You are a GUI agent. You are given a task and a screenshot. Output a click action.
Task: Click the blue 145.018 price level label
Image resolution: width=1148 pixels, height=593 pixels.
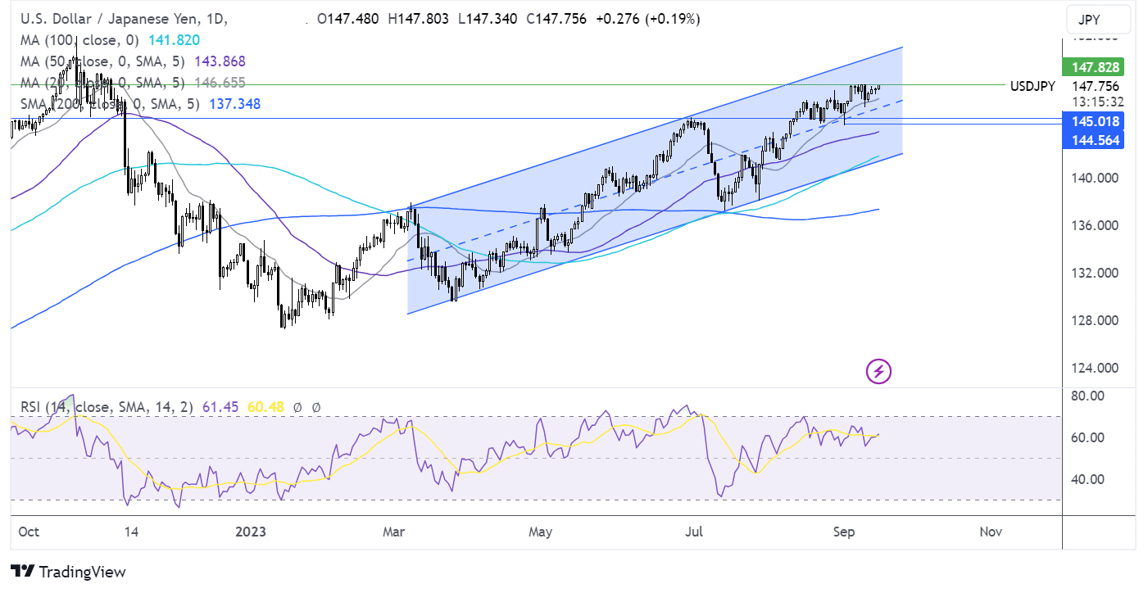pyautogui.click(x=1093, y=121)
